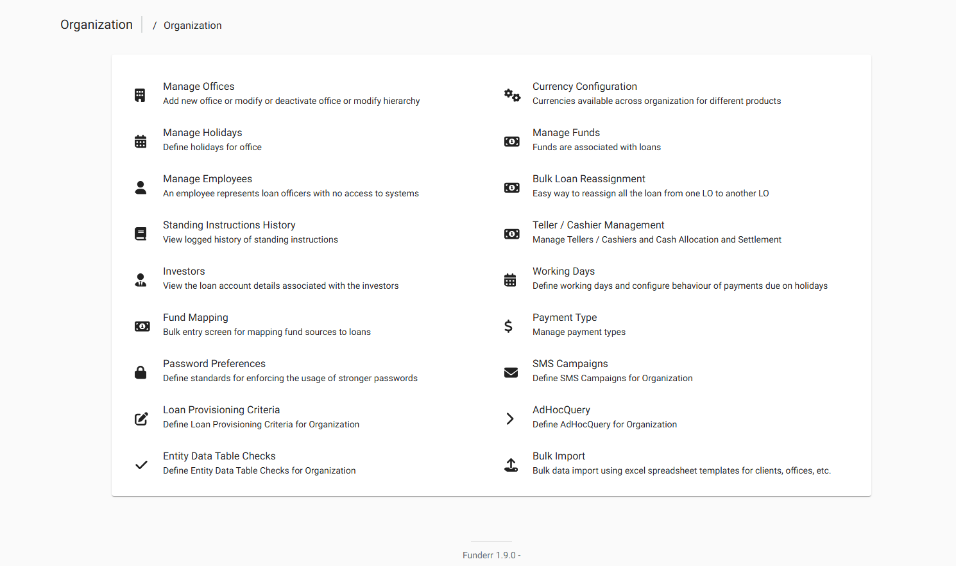Open the Fund Mapping bulk entry screen
The width and height of the screenshot is (956, 566).
pyautogui.click(x=196, y=317)
